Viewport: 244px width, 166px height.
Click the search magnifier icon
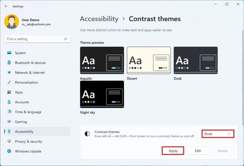coord(65,39)
